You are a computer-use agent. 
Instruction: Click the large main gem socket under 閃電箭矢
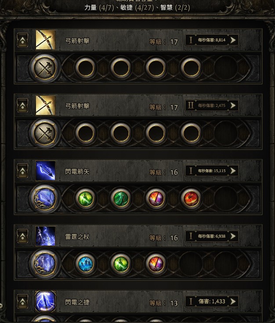pyautogui.click(x=45, y=199)
